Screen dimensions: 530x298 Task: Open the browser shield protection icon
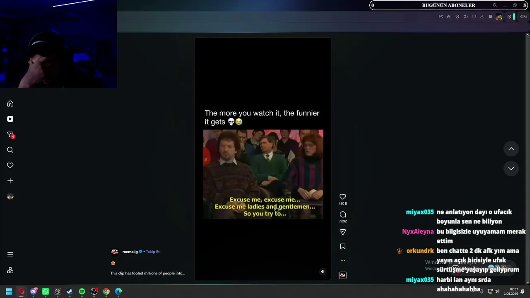click(457, 17)
